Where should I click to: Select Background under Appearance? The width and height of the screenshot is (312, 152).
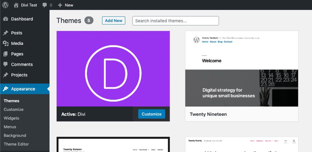coord(15,135)
